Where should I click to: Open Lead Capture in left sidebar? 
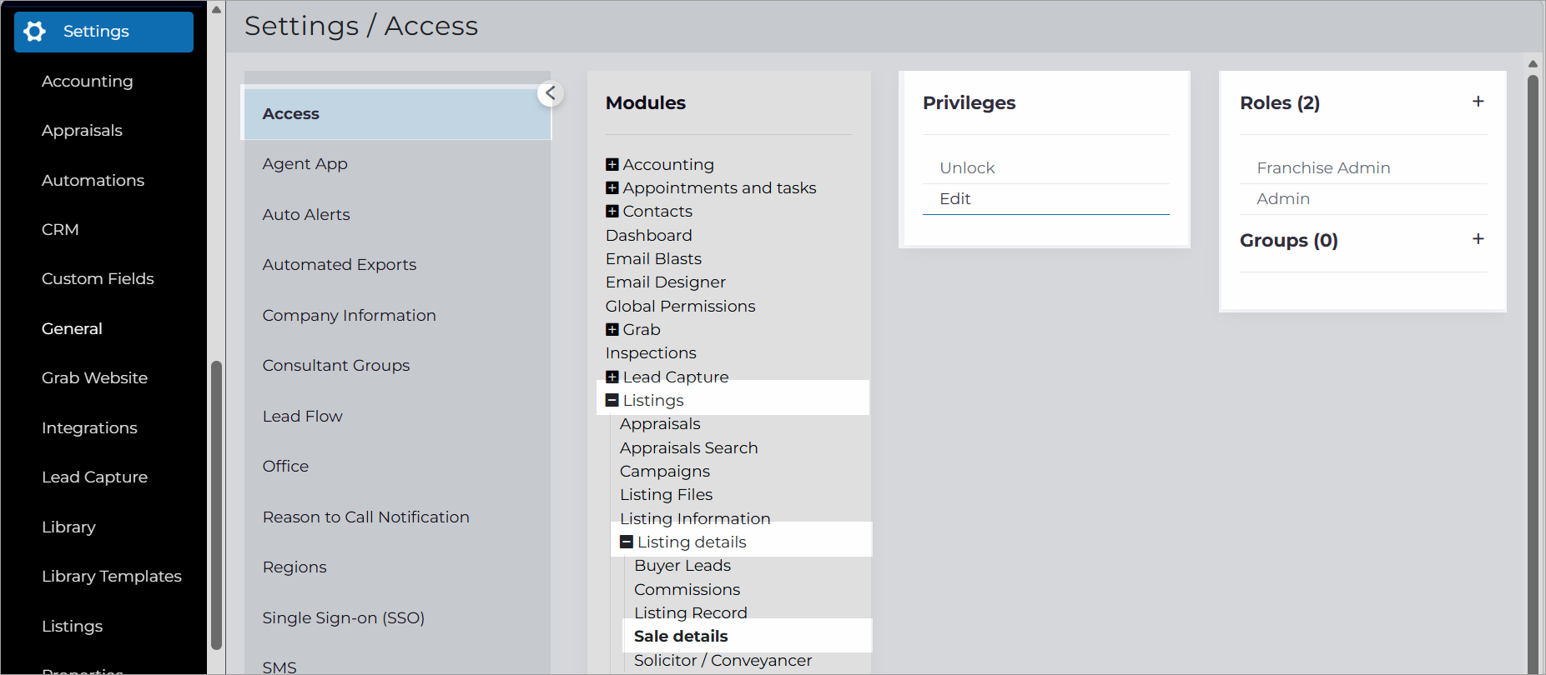click(x=94, y=477)
